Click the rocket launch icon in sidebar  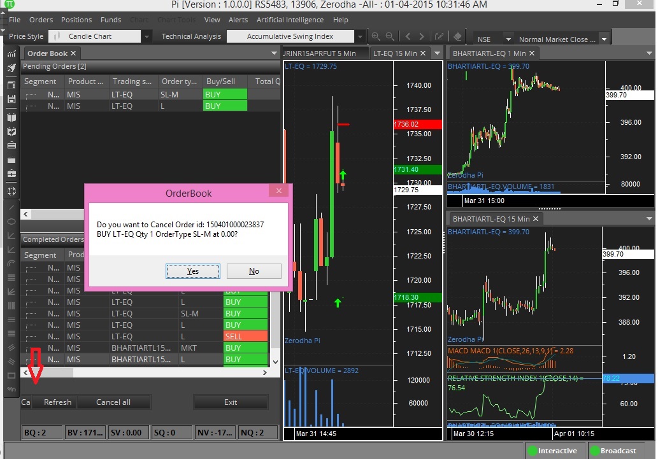pos(11,67)
